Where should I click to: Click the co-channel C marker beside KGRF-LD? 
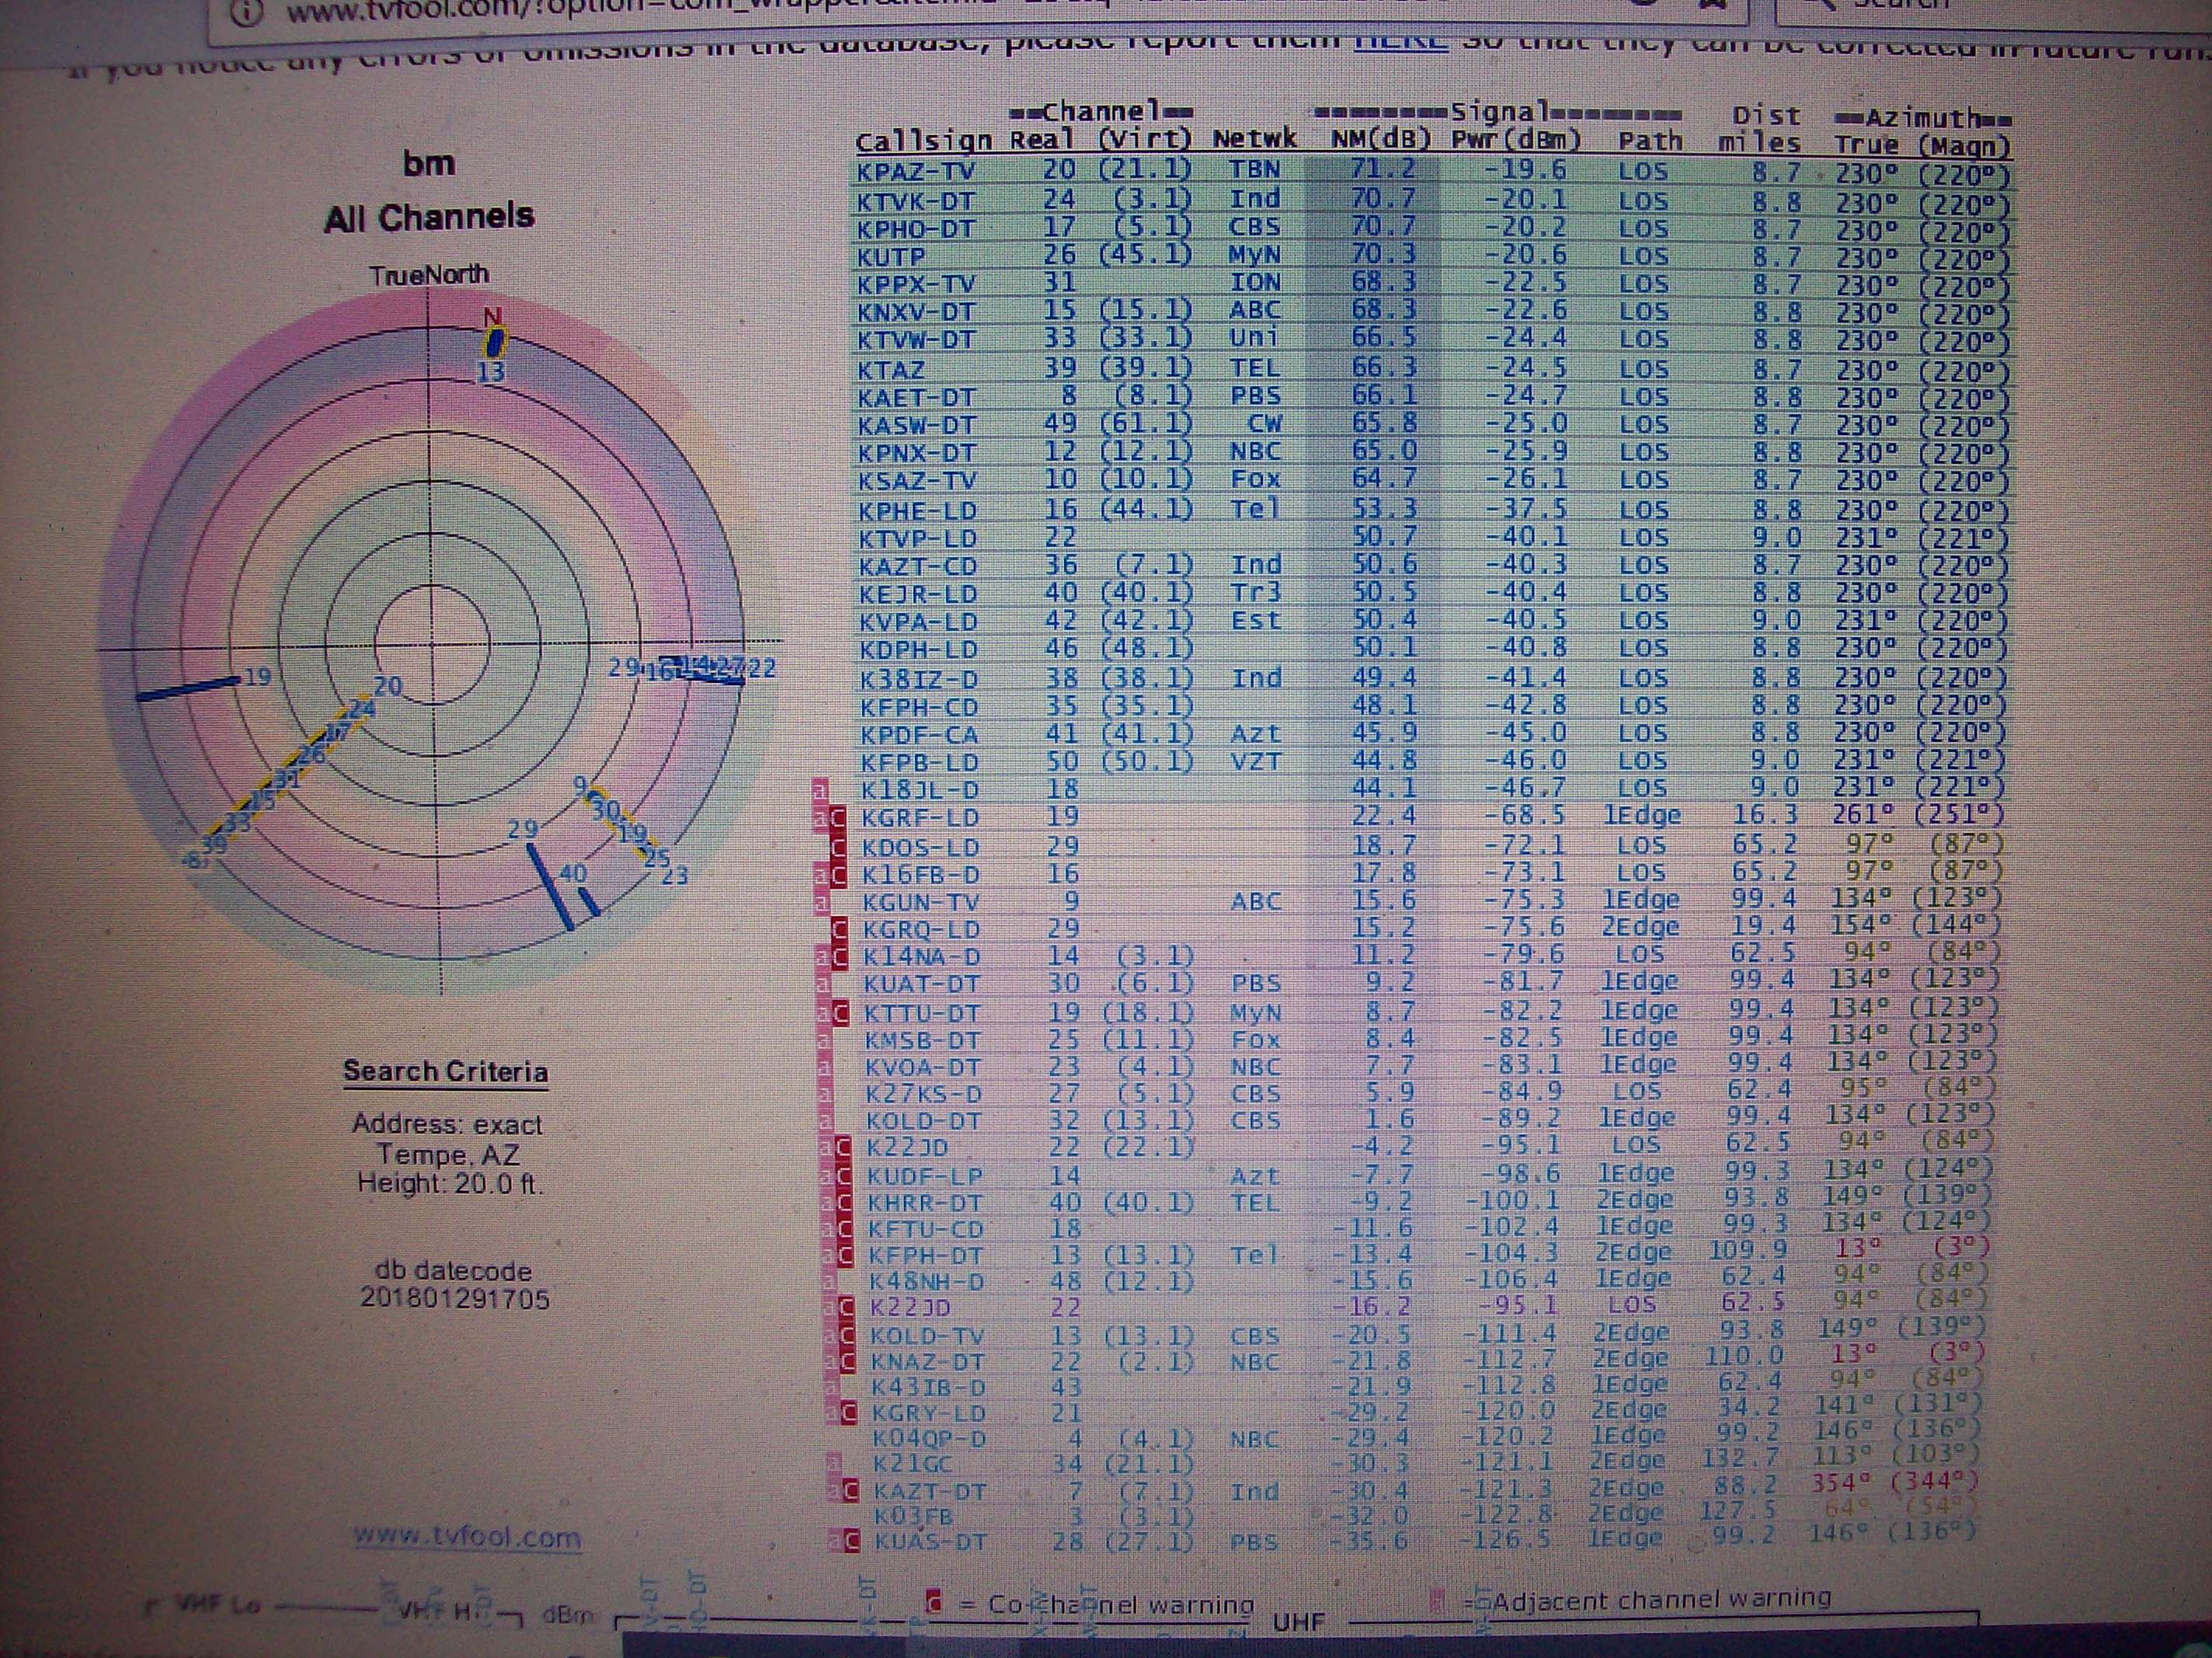tap(838, 818)
